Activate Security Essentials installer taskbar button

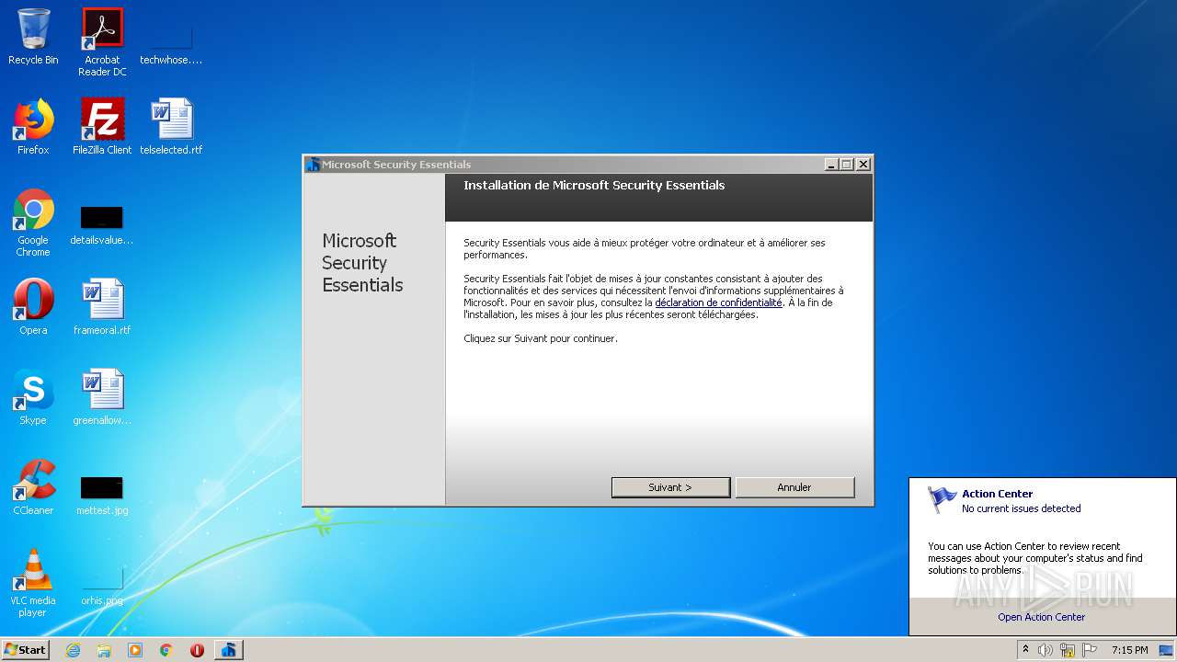pyautogui.click(x=229, y=650)
